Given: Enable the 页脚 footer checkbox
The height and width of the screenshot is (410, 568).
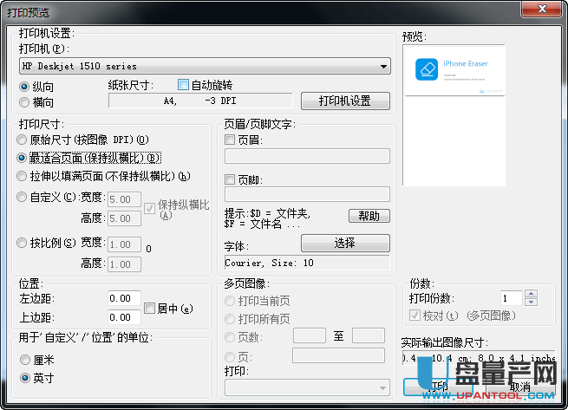Looking at the screenshot, I should (x=230, y=179).
